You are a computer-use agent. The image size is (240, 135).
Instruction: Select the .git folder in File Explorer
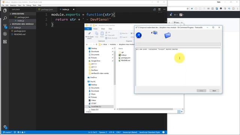121,52
